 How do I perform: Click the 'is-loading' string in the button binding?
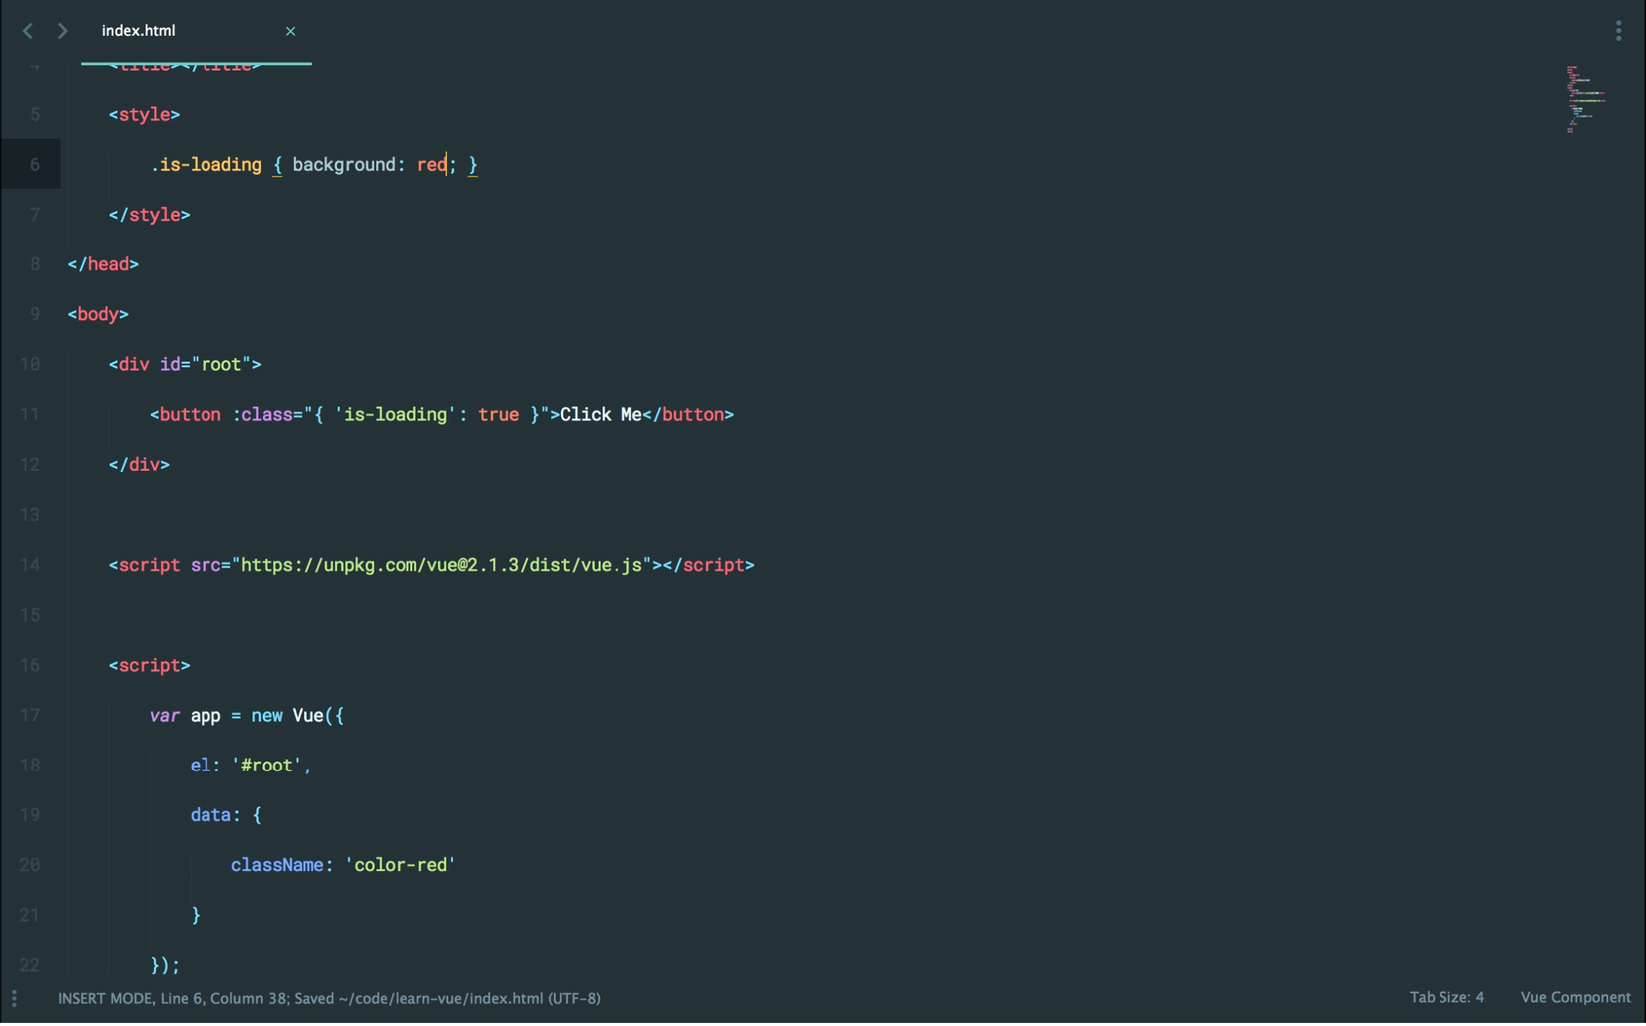pos(396,414)
